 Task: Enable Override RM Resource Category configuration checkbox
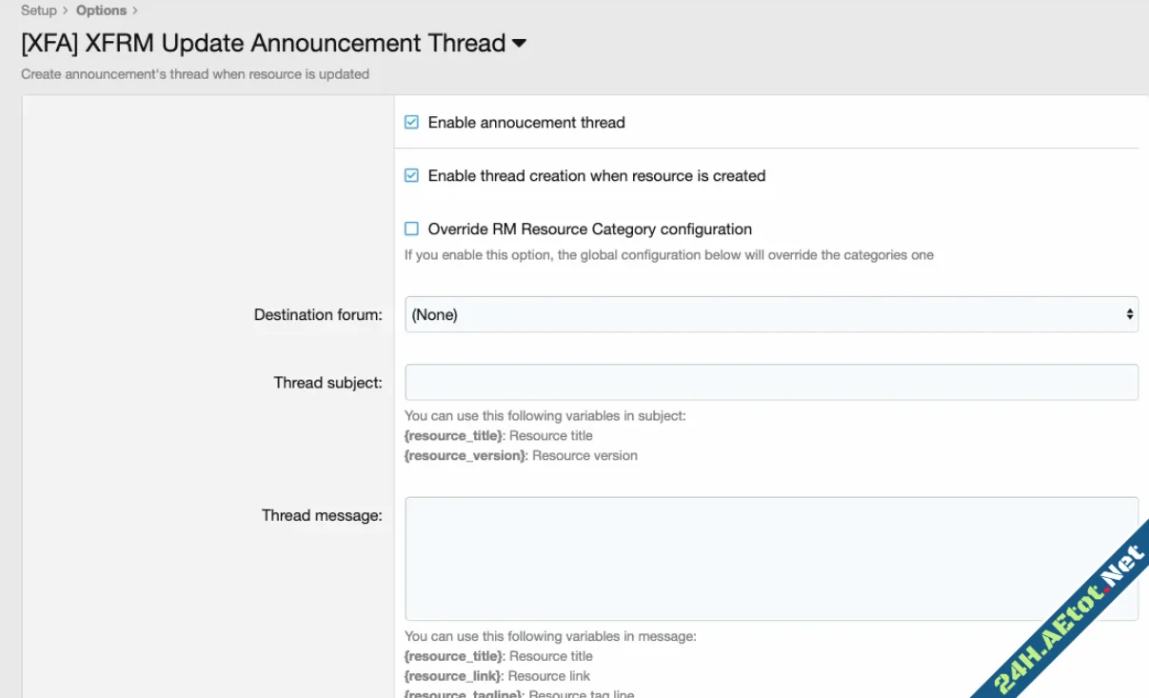point(411,229)
